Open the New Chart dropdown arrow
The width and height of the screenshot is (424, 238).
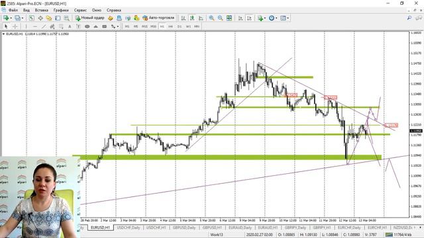click(11, 18)
